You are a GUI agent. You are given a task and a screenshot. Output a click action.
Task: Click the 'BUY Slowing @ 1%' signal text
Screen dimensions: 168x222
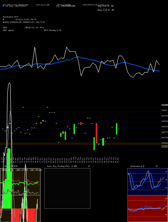click(53, 30)
